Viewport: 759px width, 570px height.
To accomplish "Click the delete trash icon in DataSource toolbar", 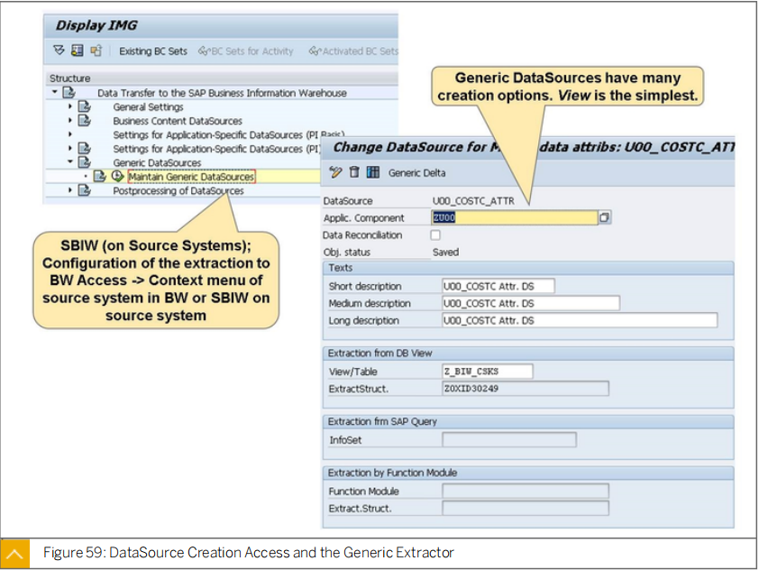I will (354, 172).
